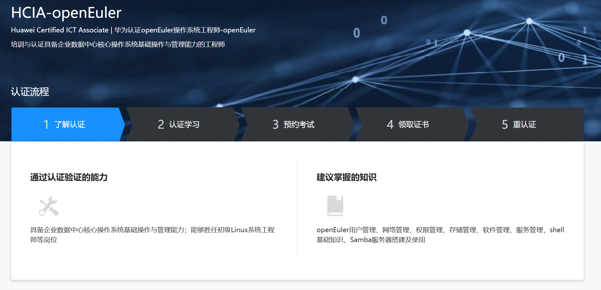
Task: Click the 认证流程 heading
Action: (30, 92)
